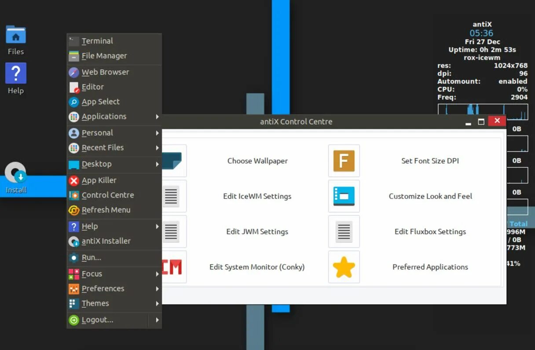Open Choose Wallpaper in Control Centre
This screenshot has height=350, width=535.
(x=257, y=161)
